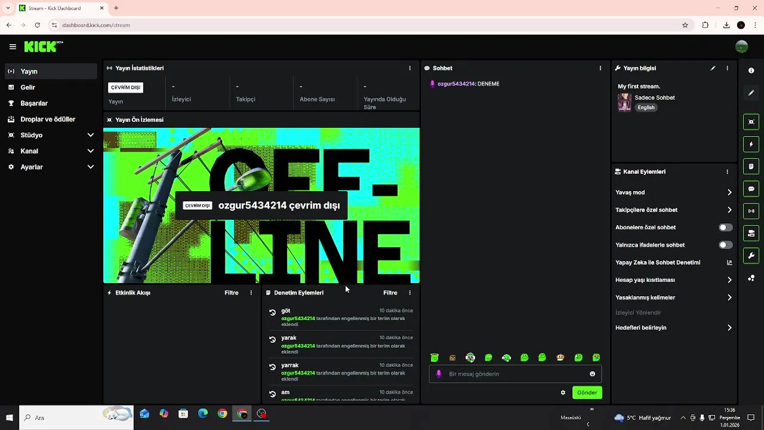
Task: Open Microsoft Edge from the taskbar
Action: click(x=203, y=413)
